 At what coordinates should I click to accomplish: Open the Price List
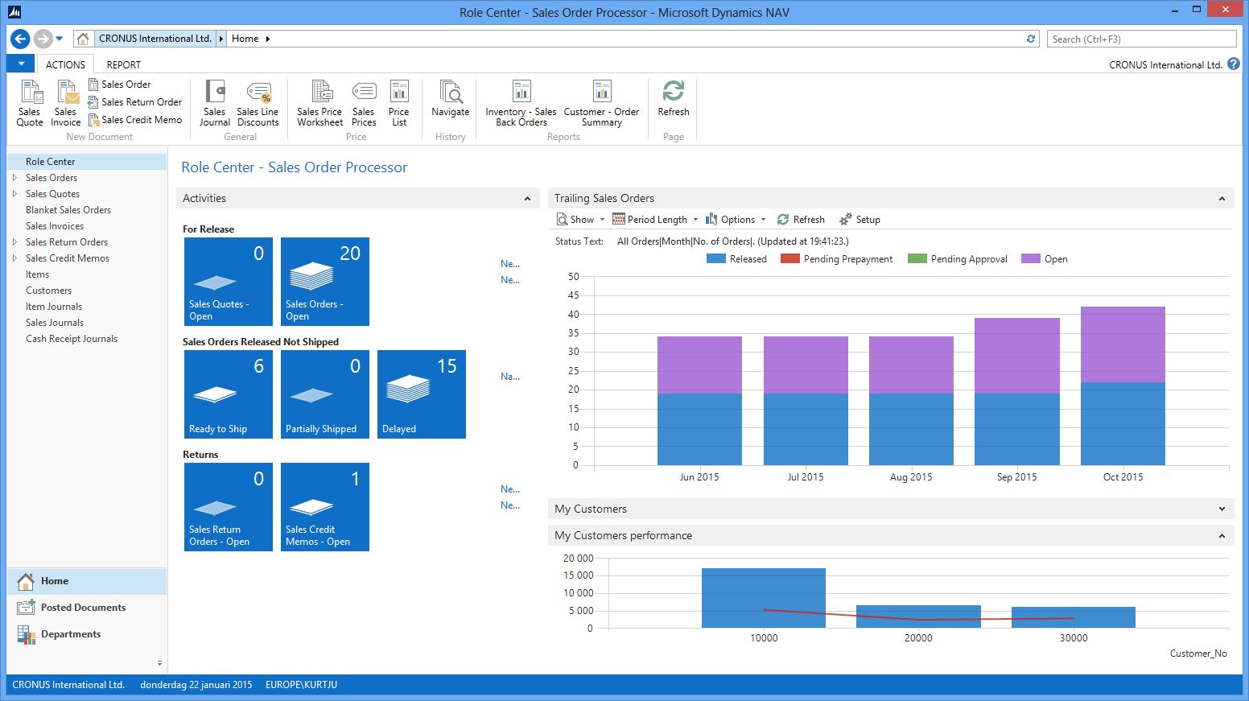pos(399,102)
